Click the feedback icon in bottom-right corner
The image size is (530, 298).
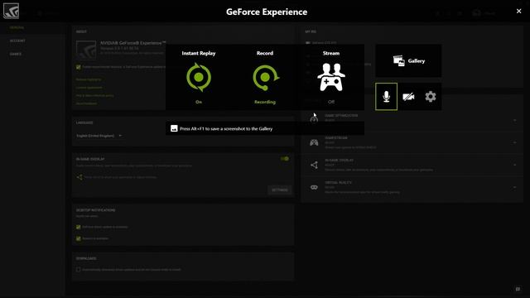pyautogui.click(x=518, y=289)
